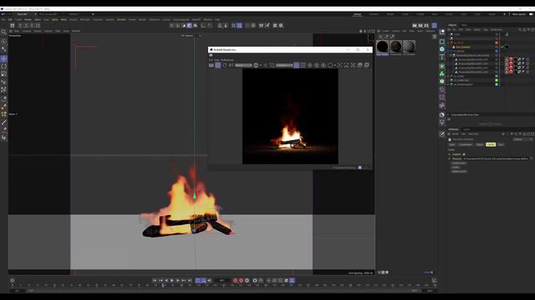Toggle the Y axis lock
535x300 pixels.
click(26, 25)
